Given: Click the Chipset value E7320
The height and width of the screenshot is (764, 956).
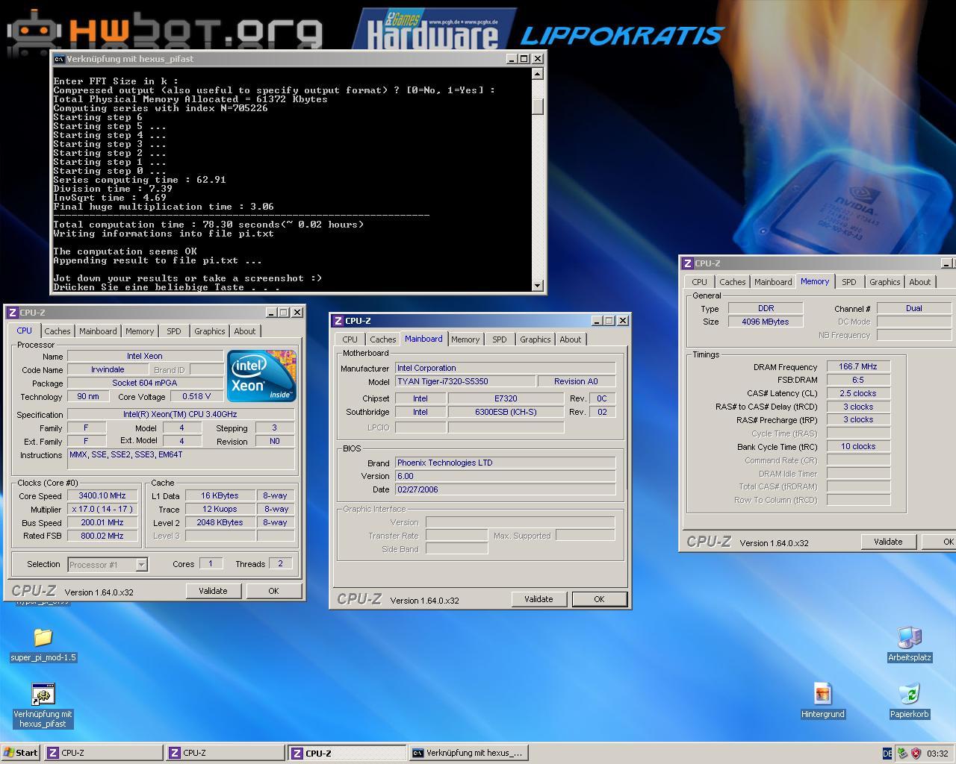Looking at the screenshot, I should [x=506, y=398].
